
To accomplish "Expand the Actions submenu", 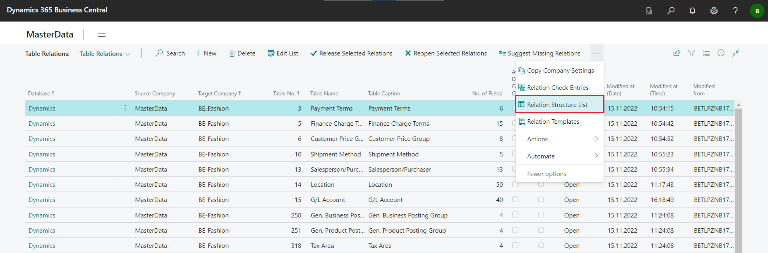I will 560,139.
